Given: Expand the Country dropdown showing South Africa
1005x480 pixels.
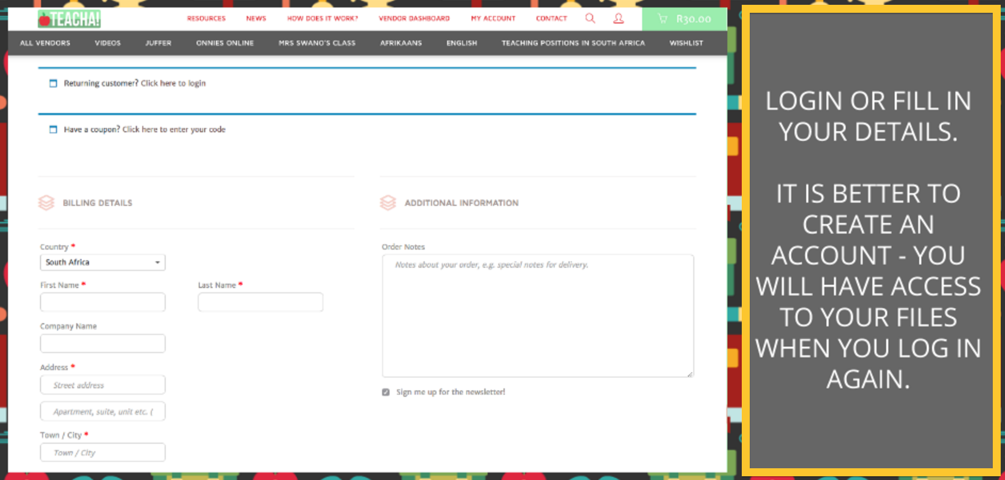Looking at the screenshot, I should click(x=103, y=262).
